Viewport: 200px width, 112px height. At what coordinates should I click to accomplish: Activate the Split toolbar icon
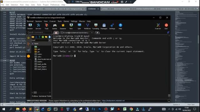tap(79, 26)
